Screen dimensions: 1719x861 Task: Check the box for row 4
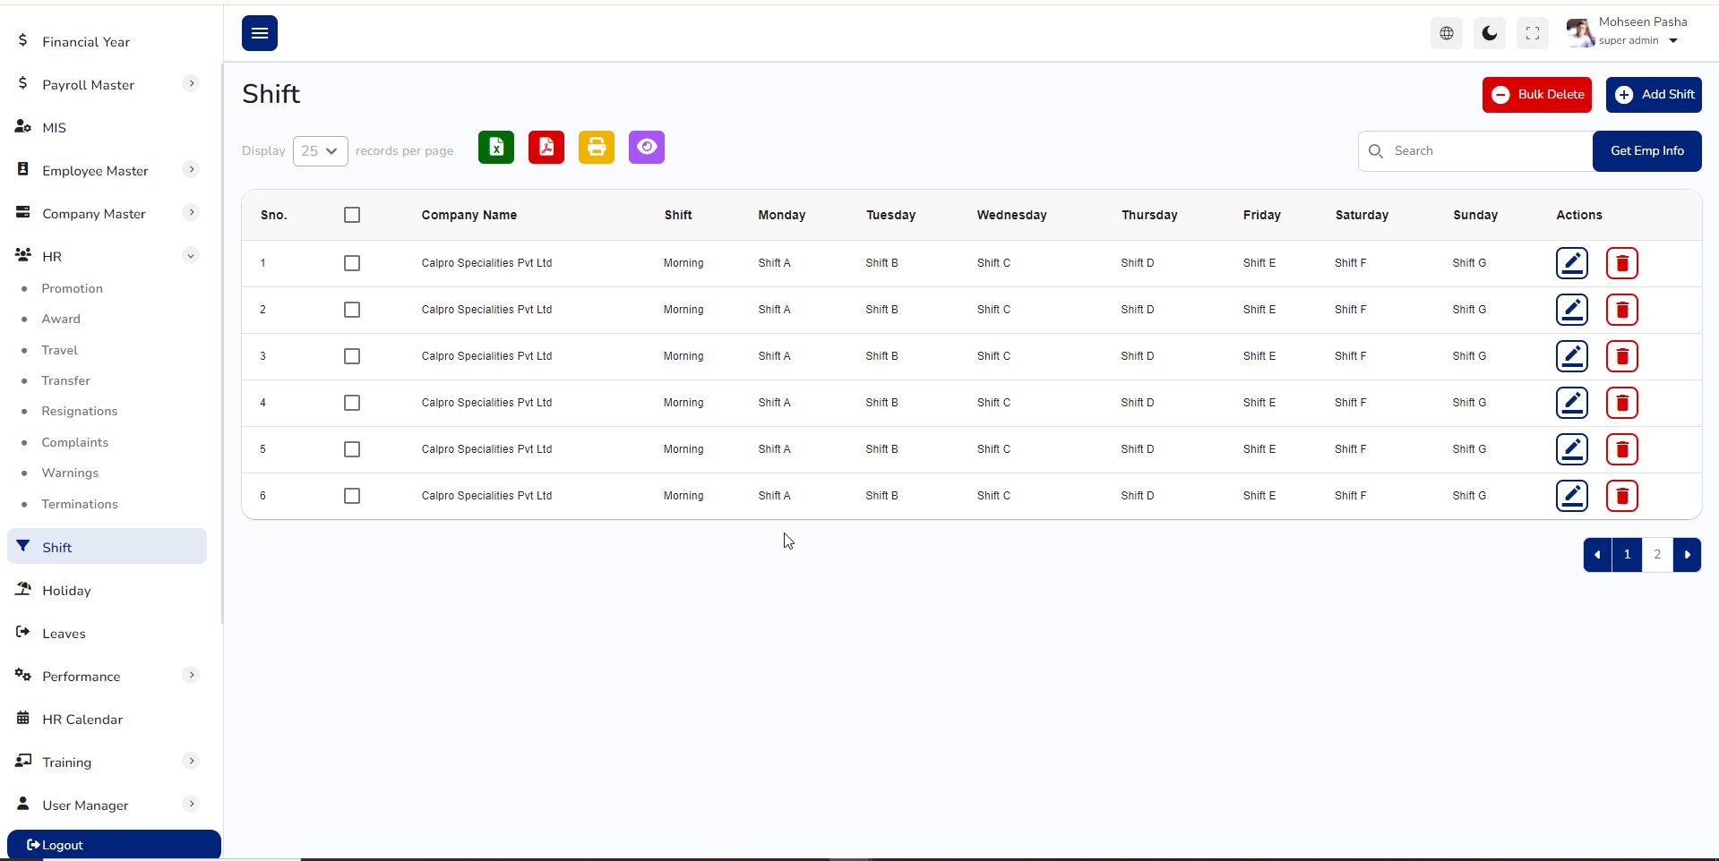(352, 403)
